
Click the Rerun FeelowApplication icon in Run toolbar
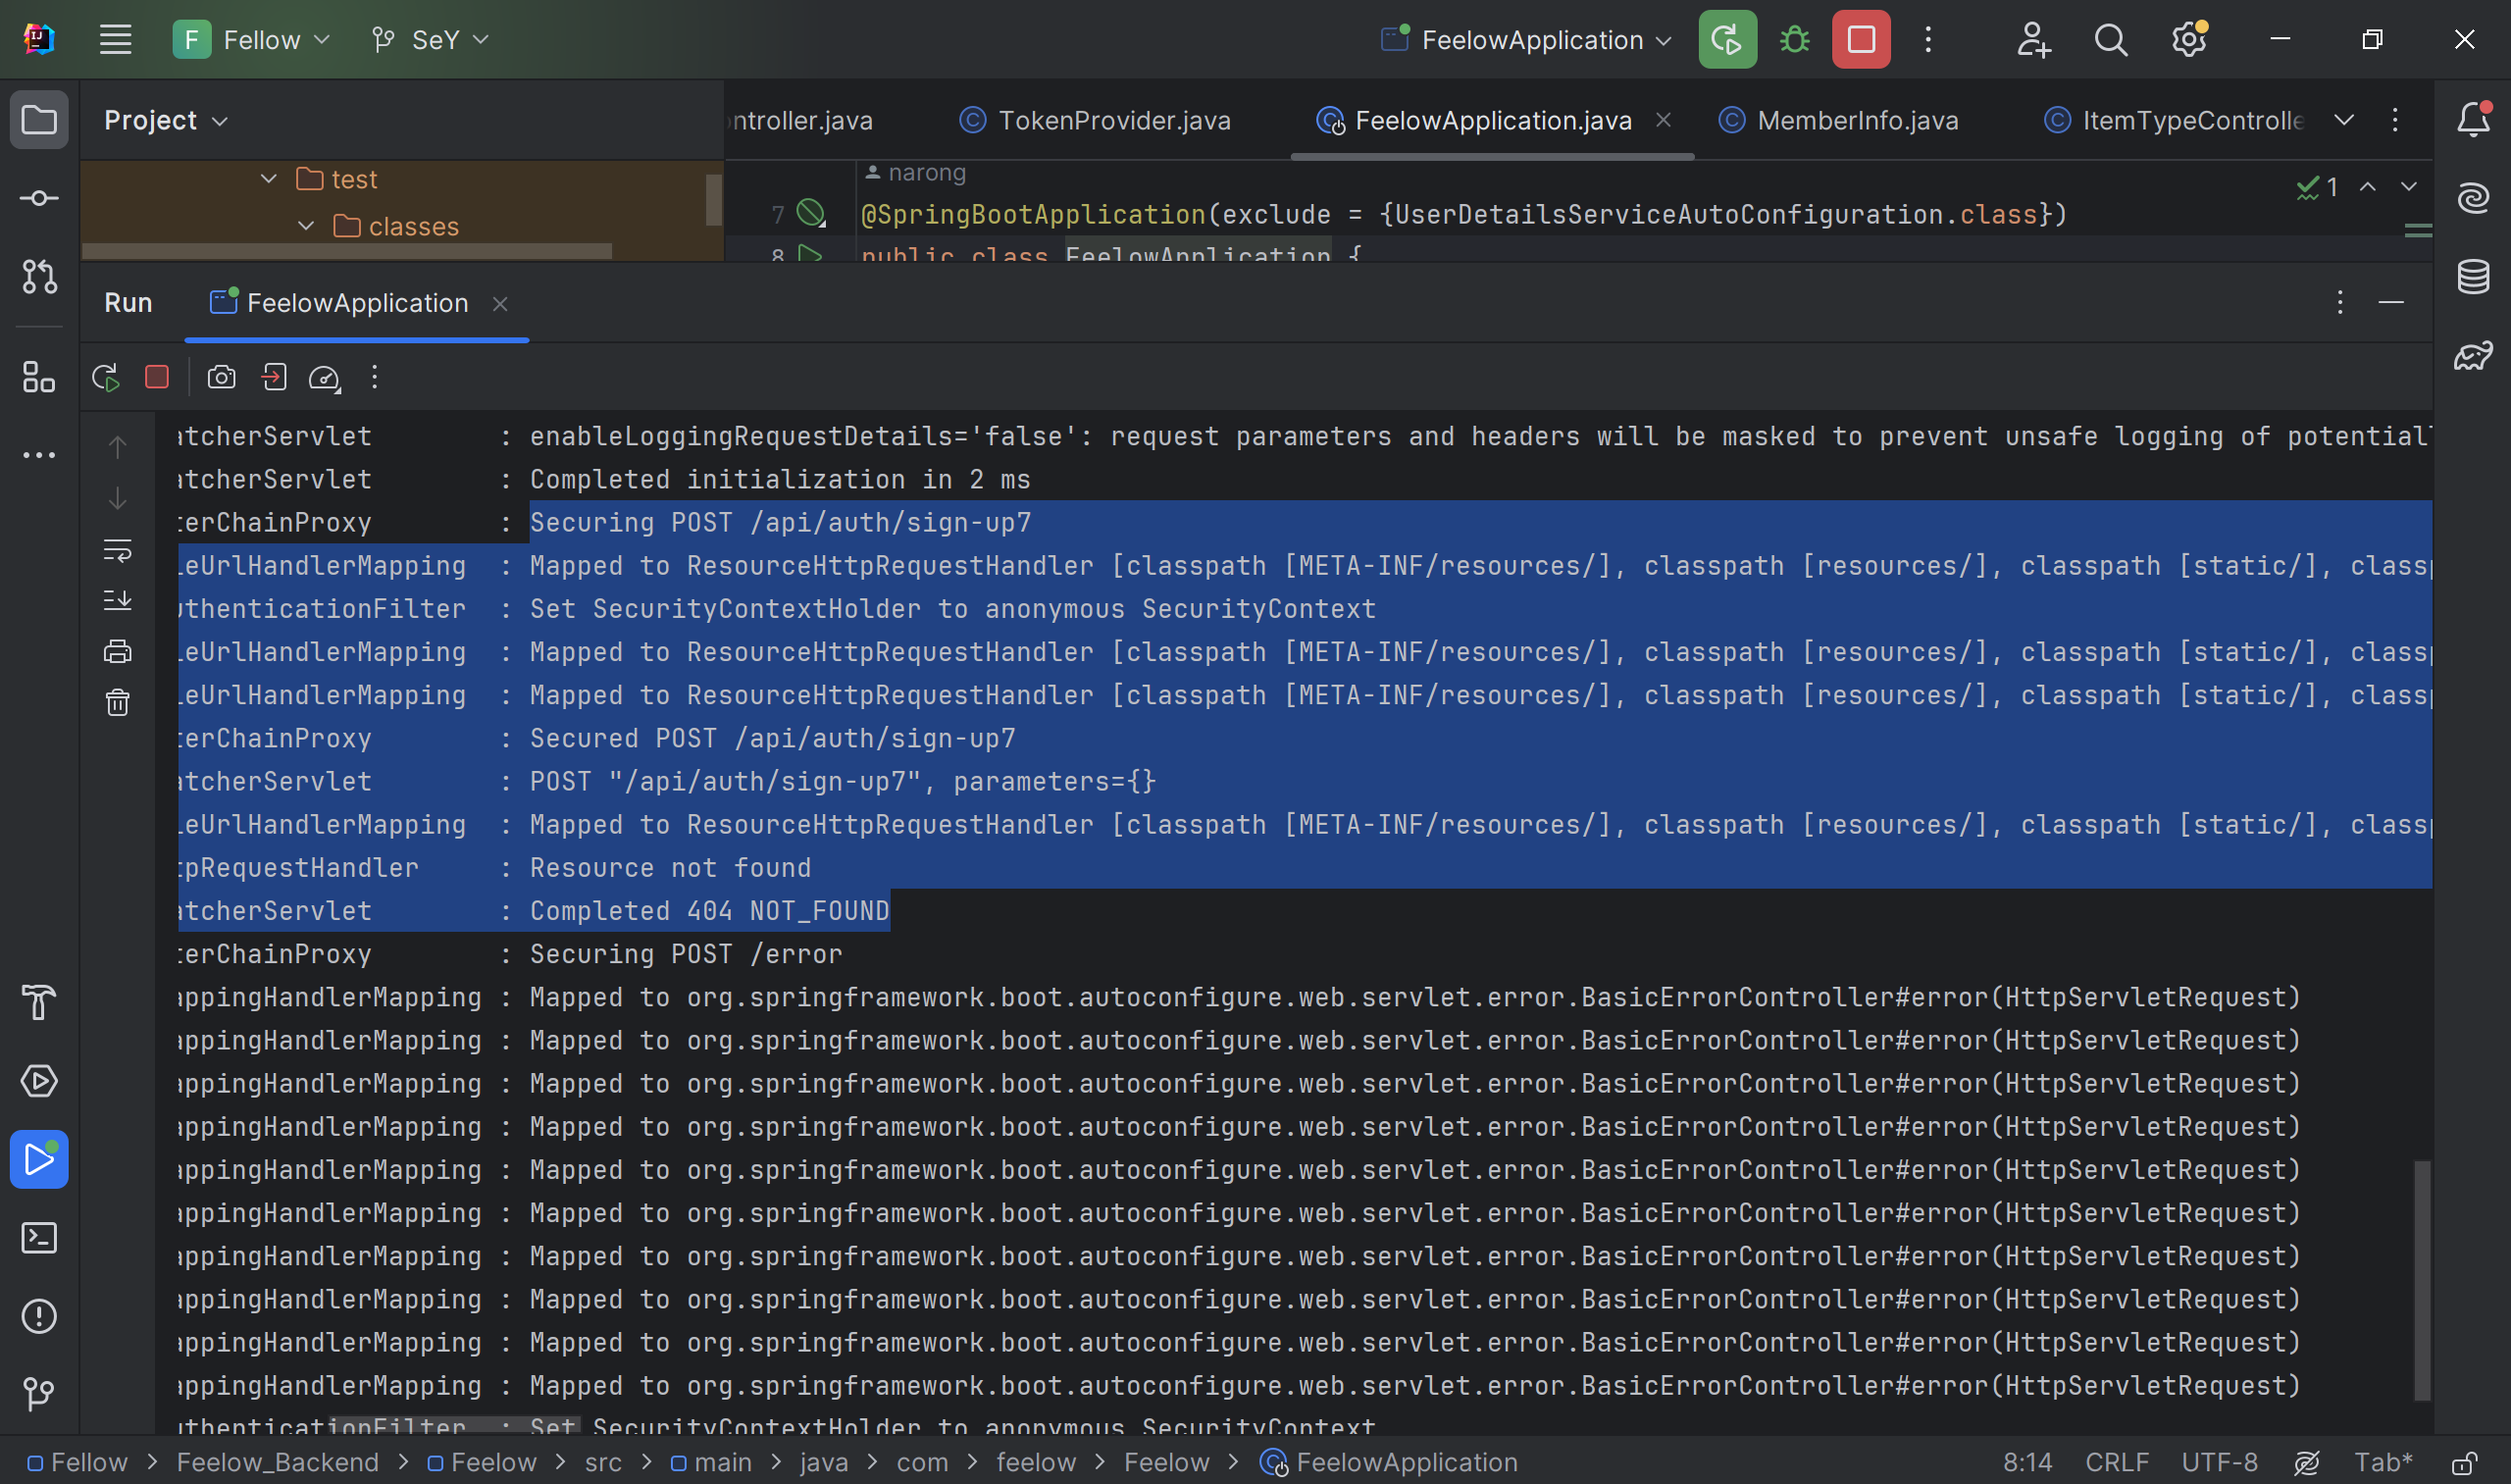coord(105,377)
